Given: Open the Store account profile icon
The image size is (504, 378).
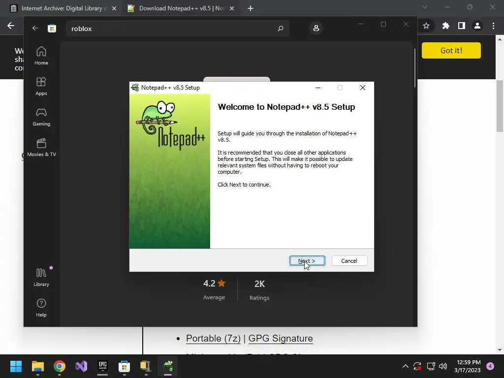Looking at the screenshot, I should coord(316,28).
